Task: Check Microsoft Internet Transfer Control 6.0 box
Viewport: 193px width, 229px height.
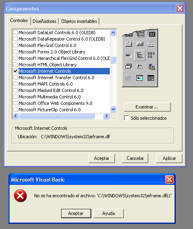Action: point(15,77)
